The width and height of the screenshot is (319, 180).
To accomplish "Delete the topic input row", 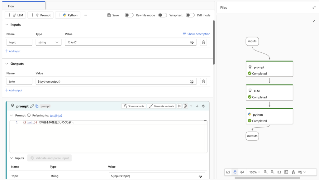I will [x=203, y=42].
